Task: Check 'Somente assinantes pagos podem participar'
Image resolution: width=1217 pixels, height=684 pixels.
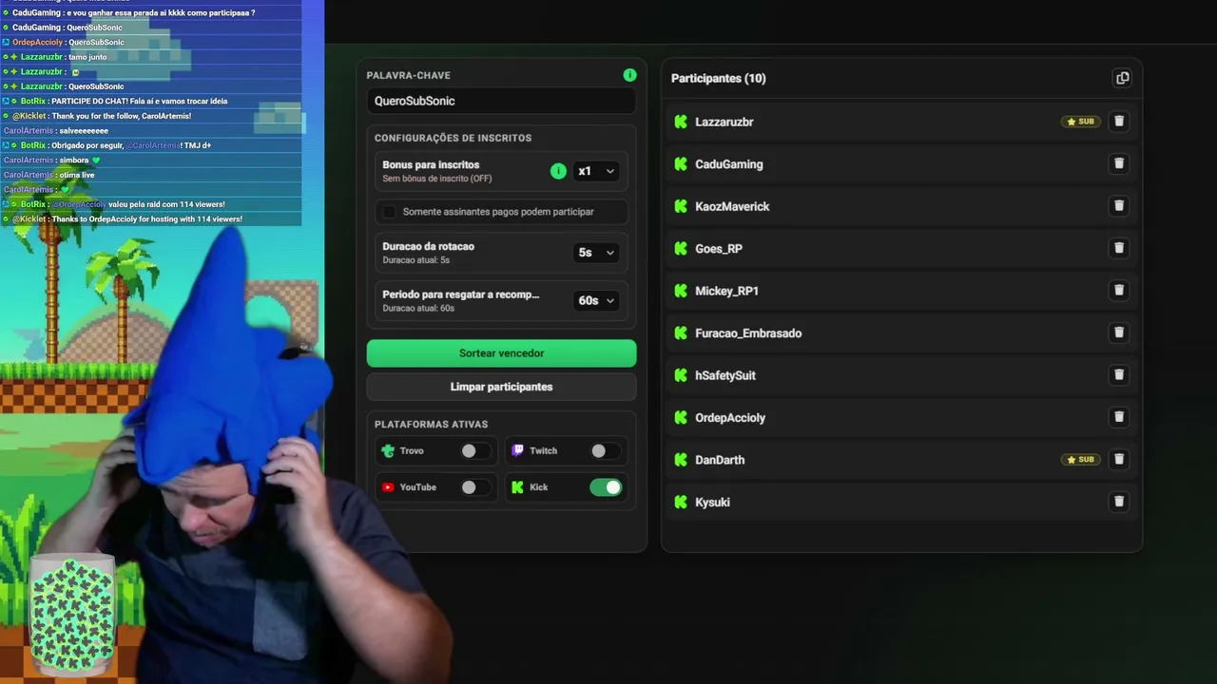Action: (389, 212)
